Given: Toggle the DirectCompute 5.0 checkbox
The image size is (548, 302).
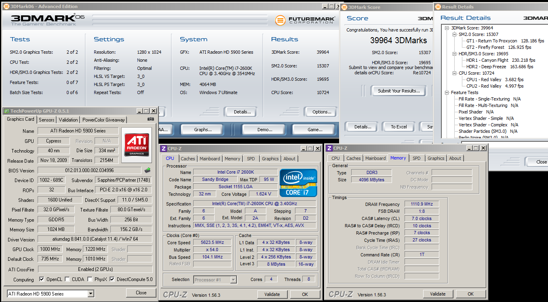Looking at the screenshot, I should pyautogui.click(x=112, y=279).
